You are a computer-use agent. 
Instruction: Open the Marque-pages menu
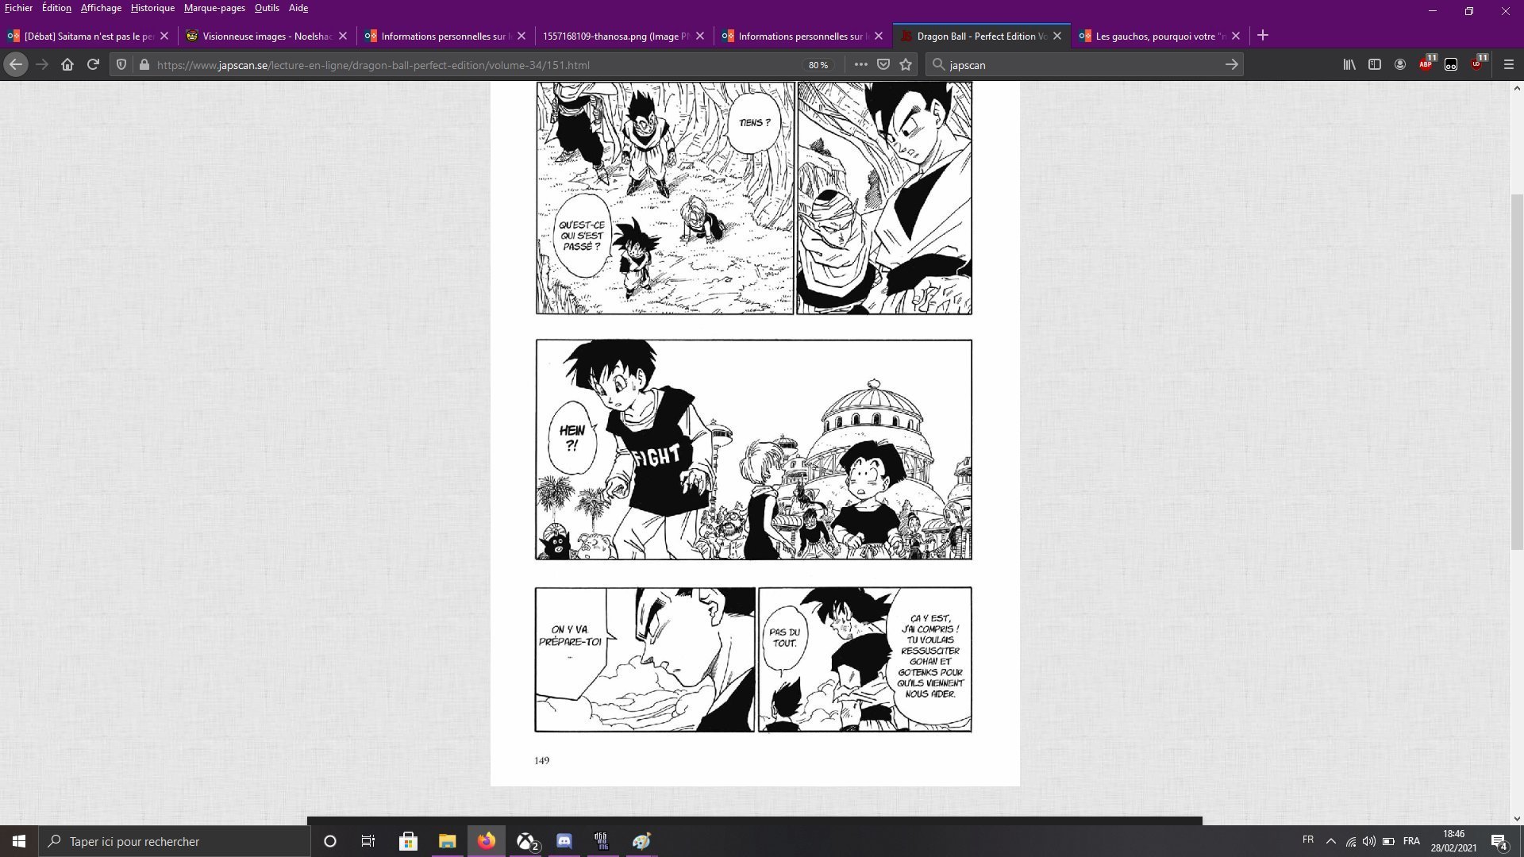click(214, 8)
